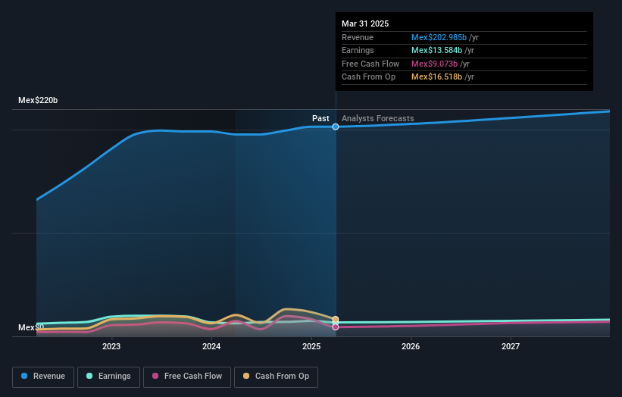Select the Free Cash Flow data point marker
This screenshot has height=397, width=622.
(336, 327)
